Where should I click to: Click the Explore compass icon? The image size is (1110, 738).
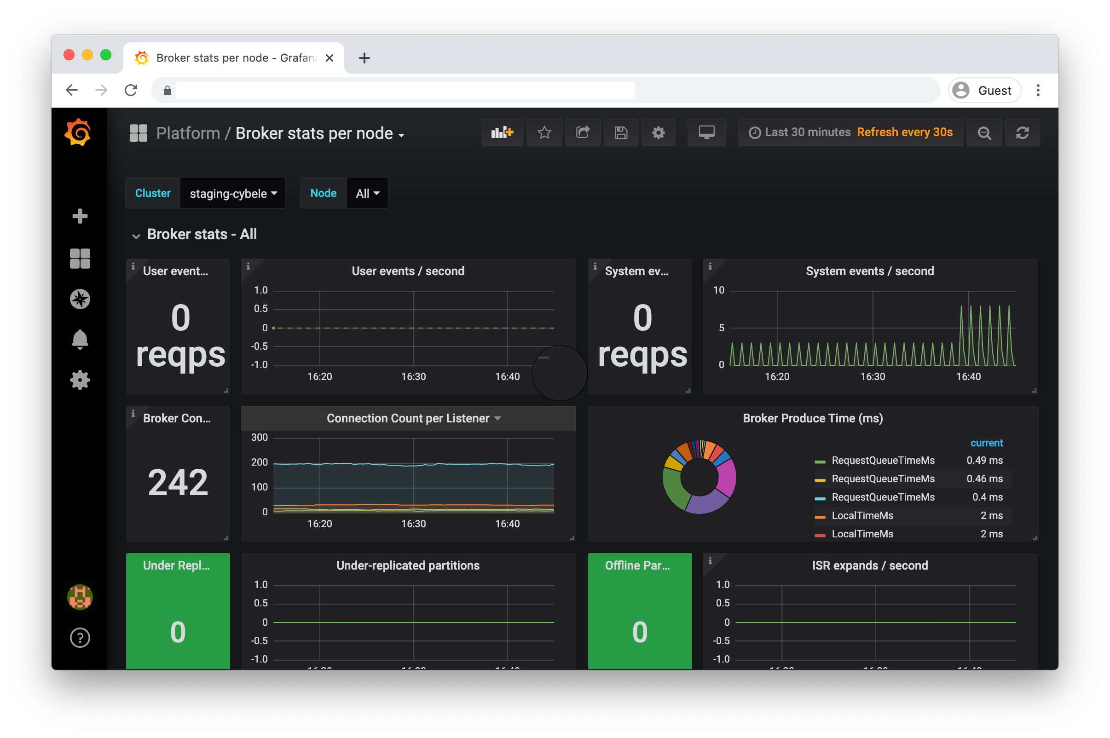[x=80, y=298]
